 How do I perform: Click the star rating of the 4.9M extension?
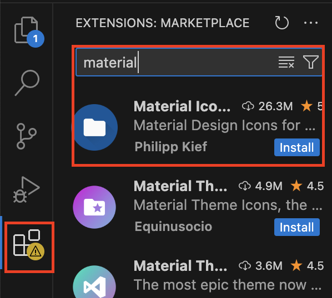click(x=307, y=186)
